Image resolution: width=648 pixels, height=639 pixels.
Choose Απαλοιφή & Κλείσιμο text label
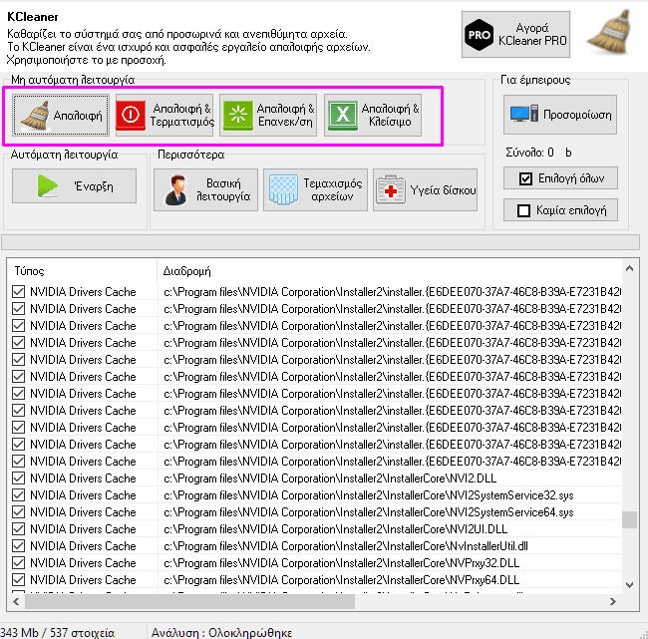tap(390, 115)
